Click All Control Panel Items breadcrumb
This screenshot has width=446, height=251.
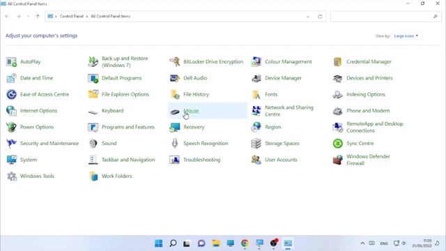pyautogui.click(x=110, y=16)
